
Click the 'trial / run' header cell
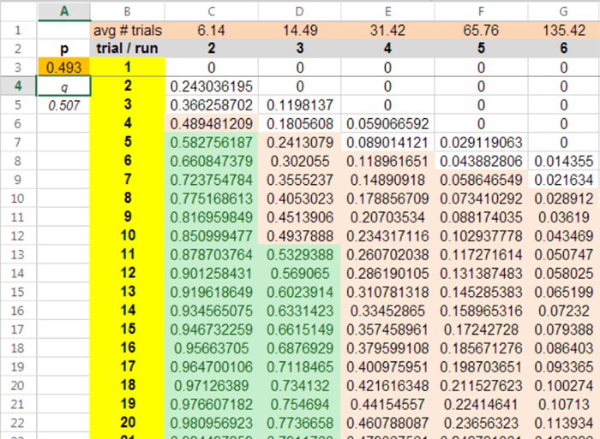pyautogui.click(x=128, y=48)
